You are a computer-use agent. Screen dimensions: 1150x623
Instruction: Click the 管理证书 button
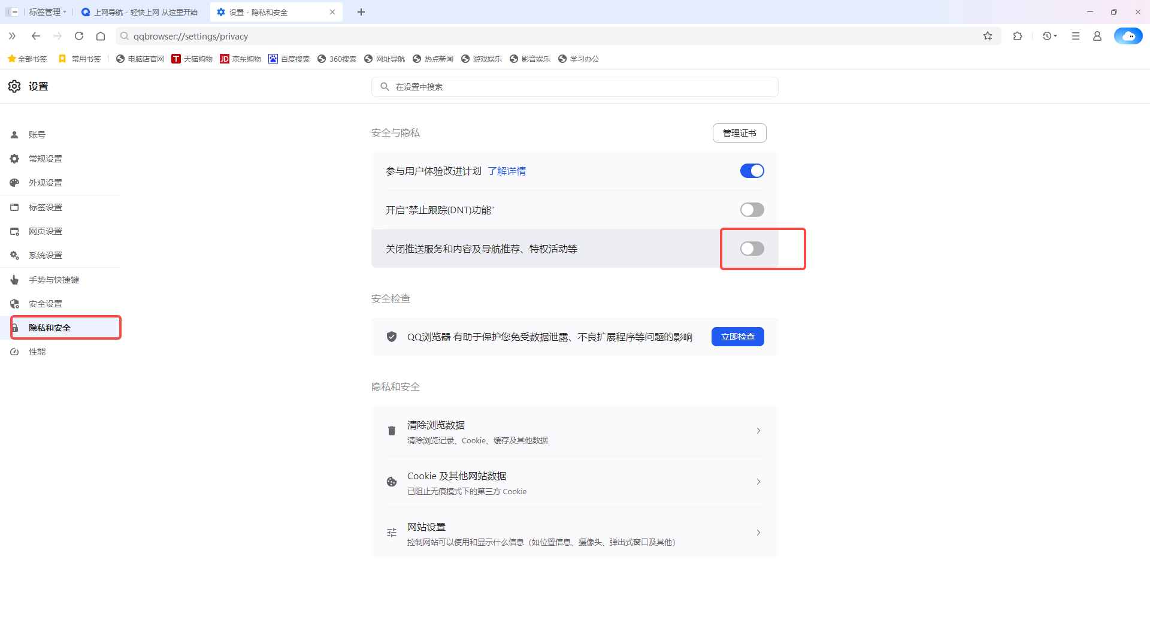pyautogui.click(x=739, y=132)
